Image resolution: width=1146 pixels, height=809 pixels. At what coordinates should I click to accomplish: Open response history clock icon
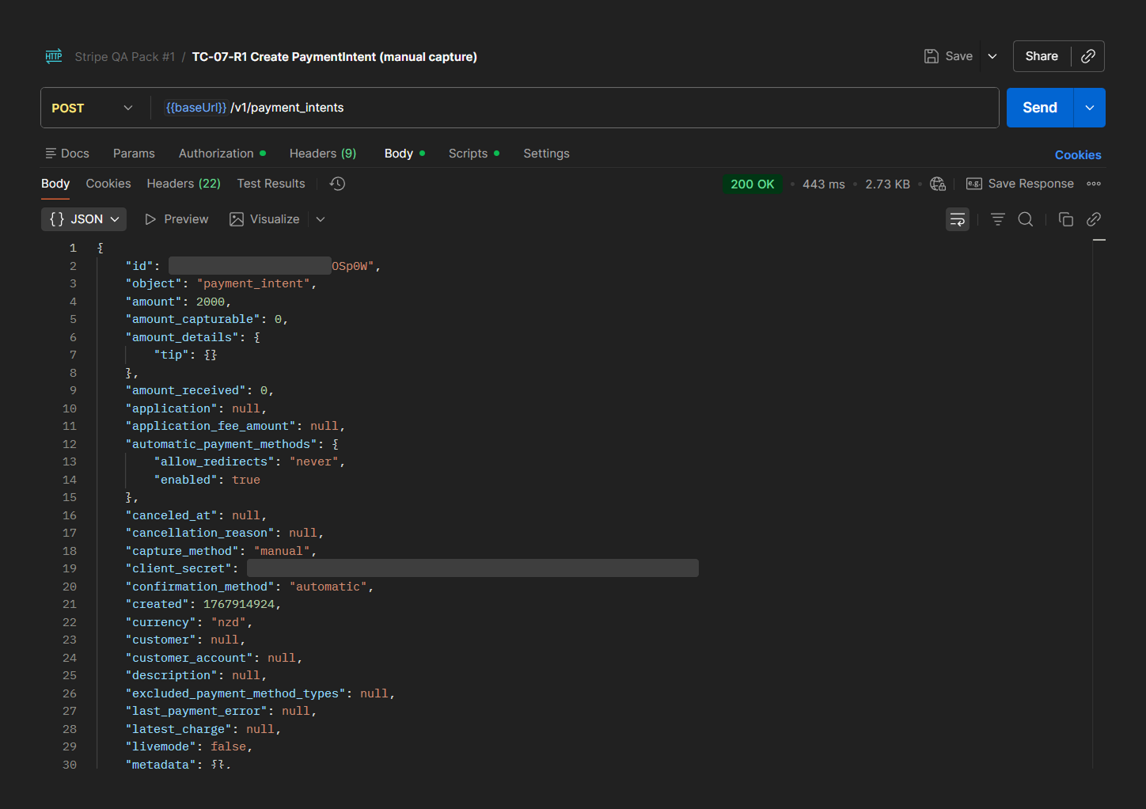point(337,184)
